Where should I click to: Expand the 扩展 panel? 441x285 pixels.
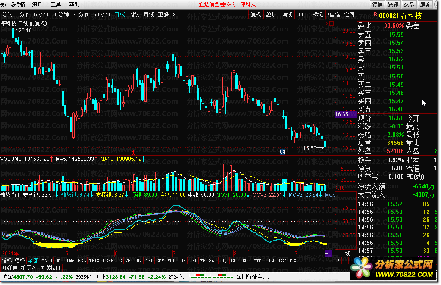[x=28, y=268]
